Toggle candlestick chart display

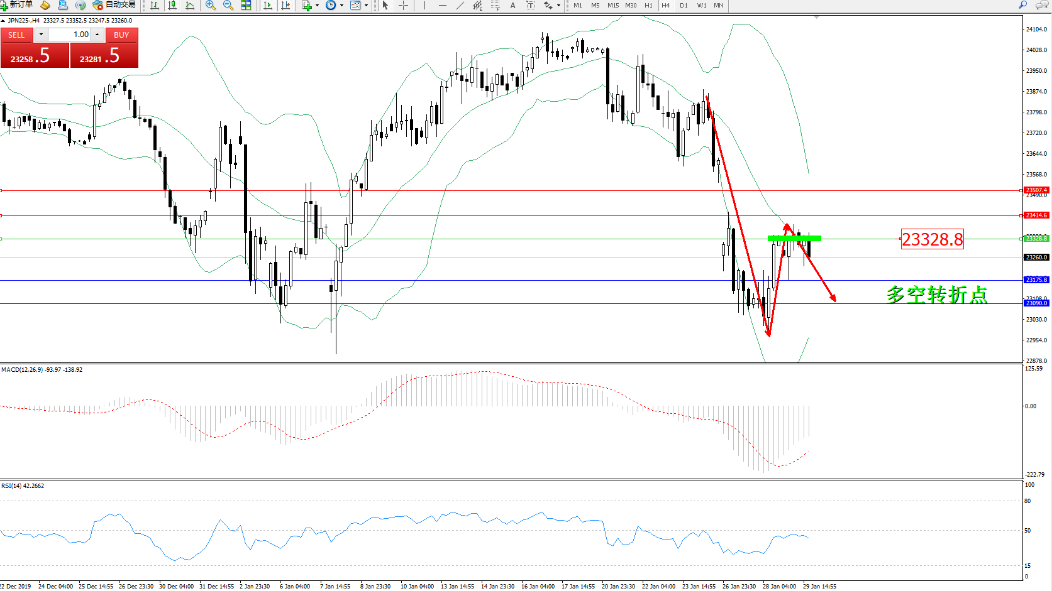pos(172,5)
